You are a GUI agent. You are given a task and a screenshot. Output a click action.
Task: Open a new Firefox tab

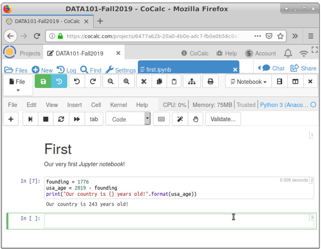[100, 21]
